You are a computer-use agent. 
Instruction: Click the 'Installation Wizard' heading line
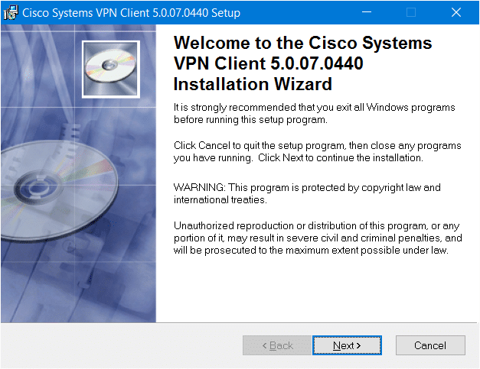pyautogui.click(x=253, y=83)
